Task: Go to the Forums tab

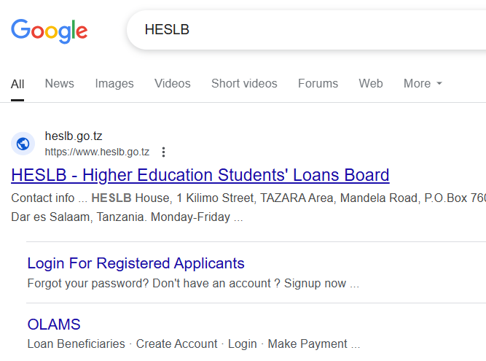Action: click(318, 83)
